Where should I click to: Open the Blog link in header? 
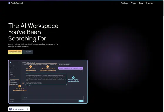(x=141, y=3)
